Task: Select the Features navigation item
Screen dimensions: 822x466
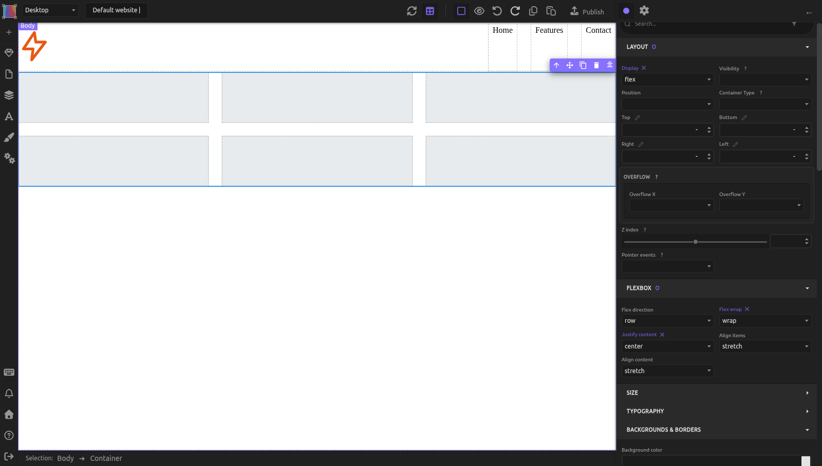Action: 549,30
